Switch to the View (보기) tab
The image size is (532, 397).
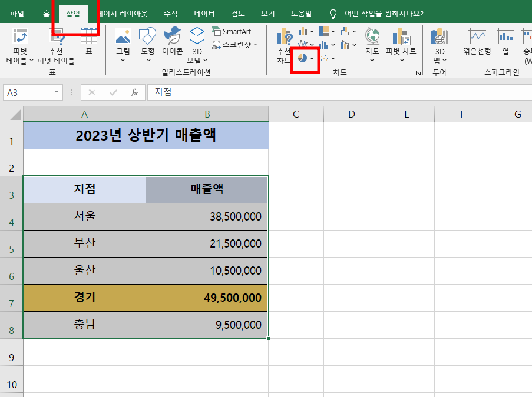267,14
